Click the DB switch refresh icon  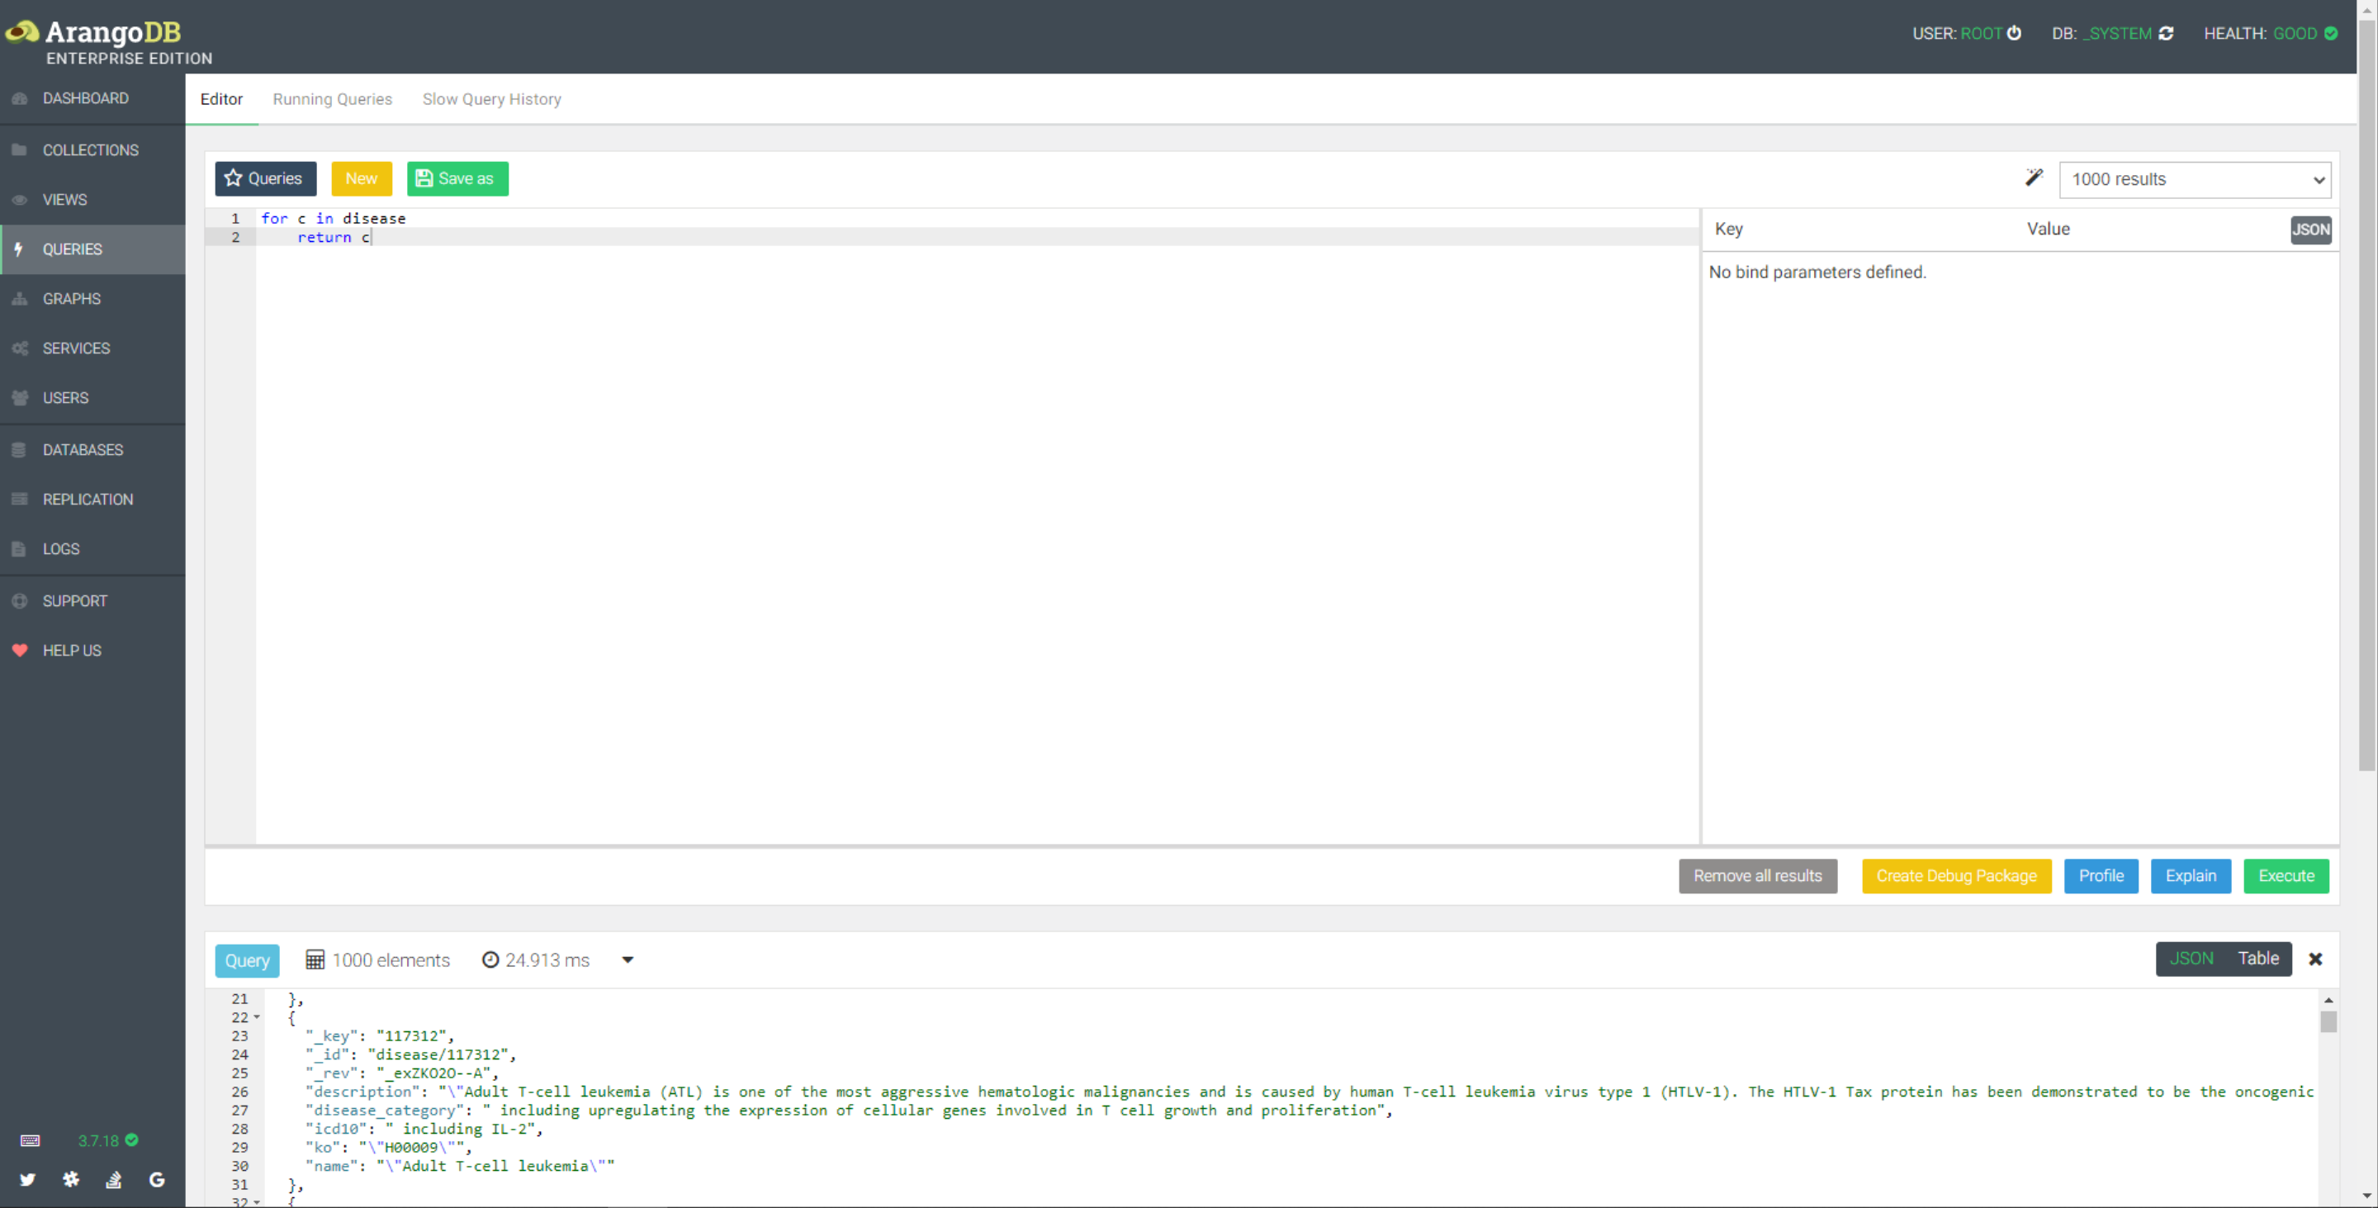[x=2167, y=33]
